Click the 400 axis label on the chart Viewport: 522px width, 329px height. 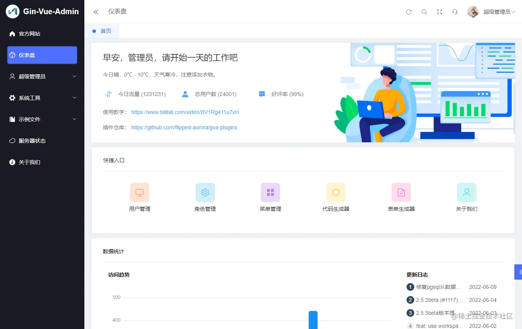coord(117,320)
